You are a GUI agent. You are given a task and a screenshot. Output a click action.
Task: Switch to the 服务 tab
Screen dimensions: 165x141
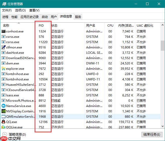[x=78, y=17]
